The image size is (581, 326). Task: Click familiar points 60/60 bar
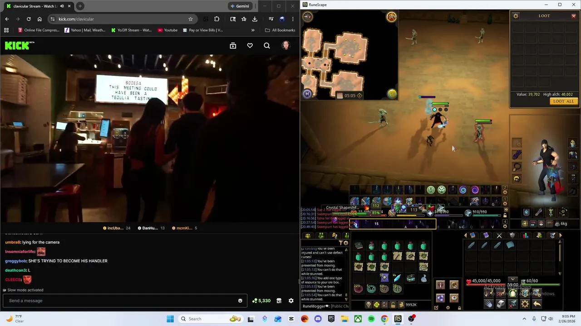coord(540,282)
